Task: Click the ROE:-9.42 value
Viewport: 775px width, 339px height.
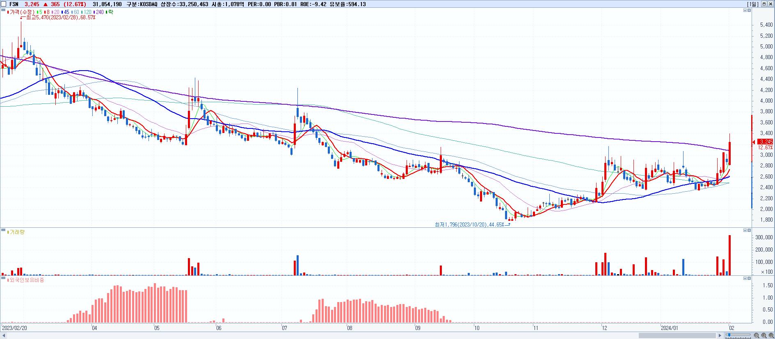Action: click(313, 4)
